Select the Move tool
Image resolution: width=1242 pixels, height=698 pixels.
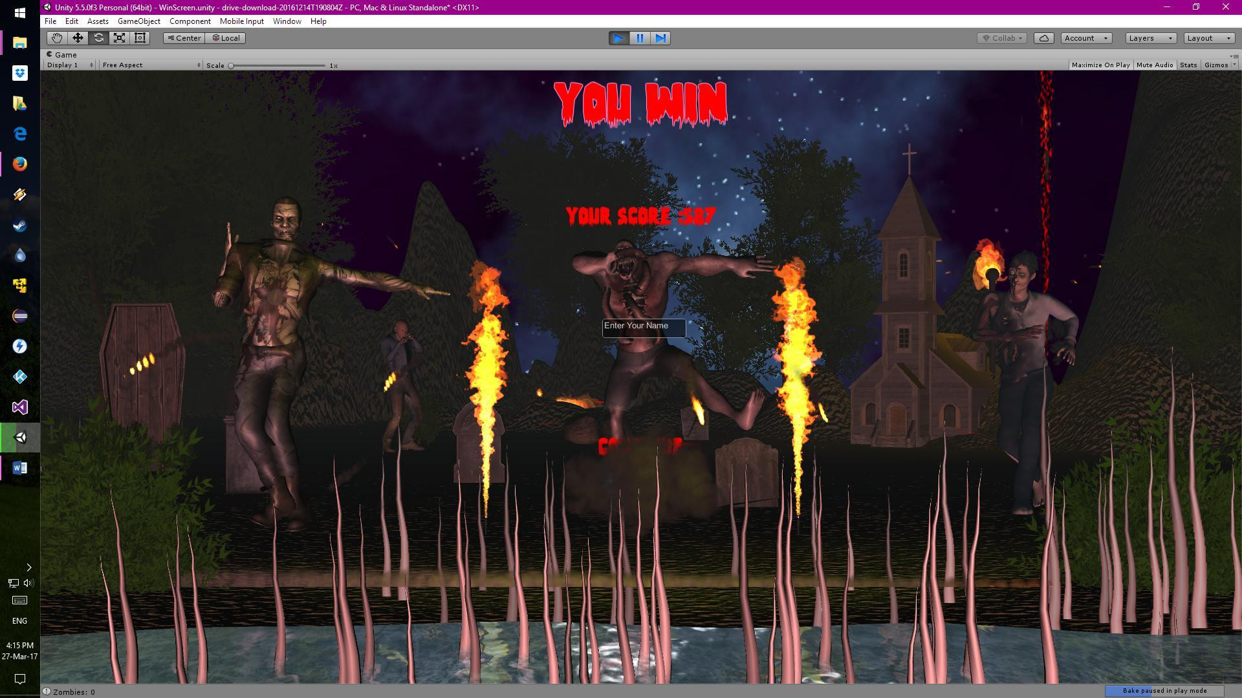tap(78, 38)
